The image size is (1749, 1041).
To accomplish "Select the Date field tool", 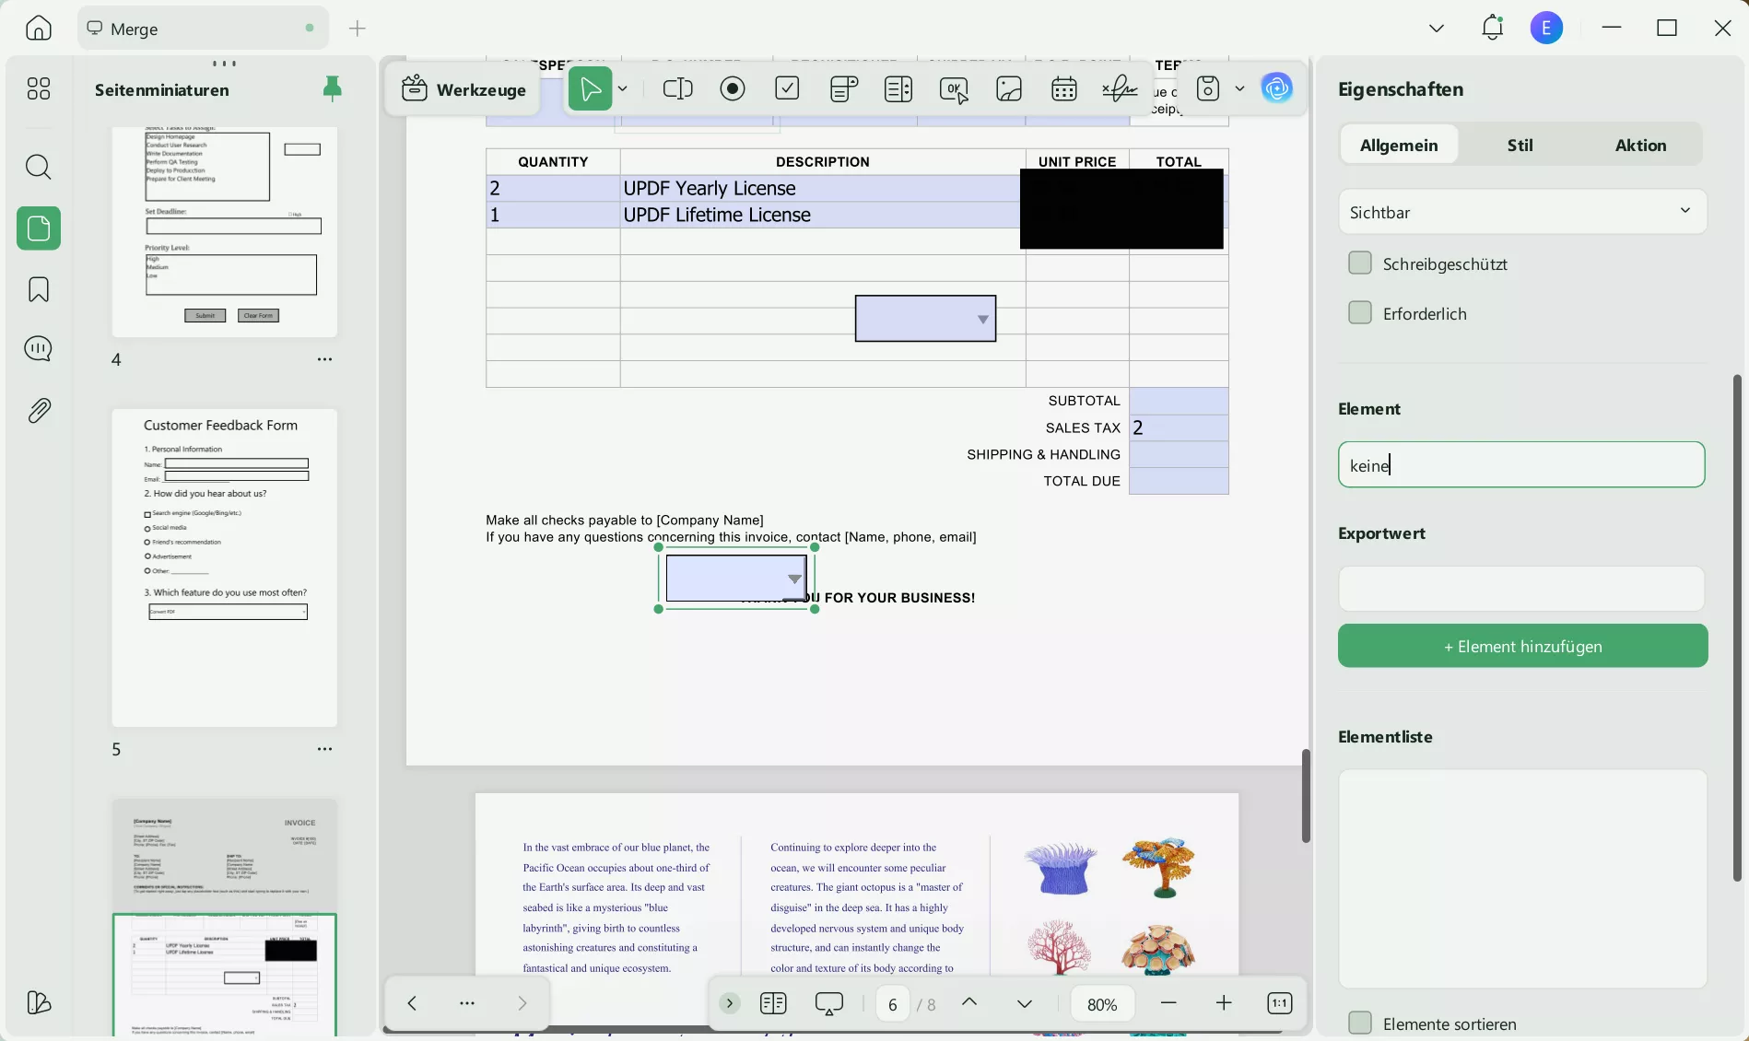I will click(1063, 88).
